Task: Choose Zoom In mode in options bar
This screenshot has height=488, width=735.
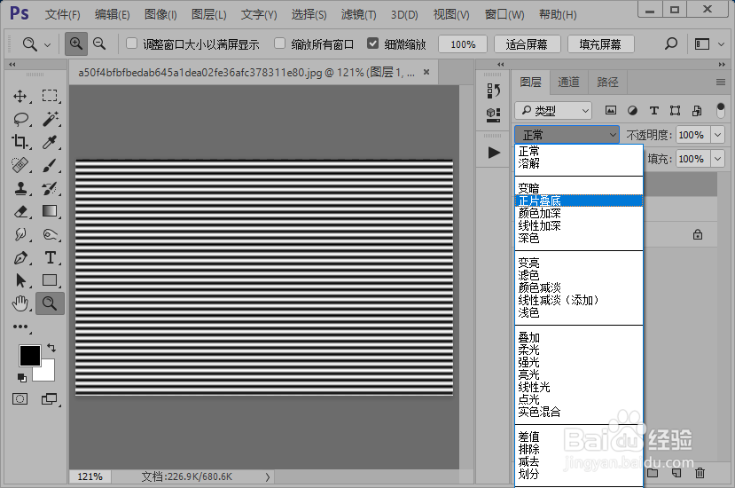Action: click(76, 43)
